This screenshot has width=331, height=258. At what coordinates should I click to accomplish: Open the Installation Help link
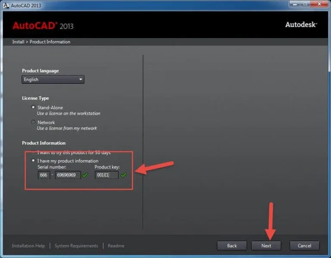pyautogui.click(x=28, y=246)
